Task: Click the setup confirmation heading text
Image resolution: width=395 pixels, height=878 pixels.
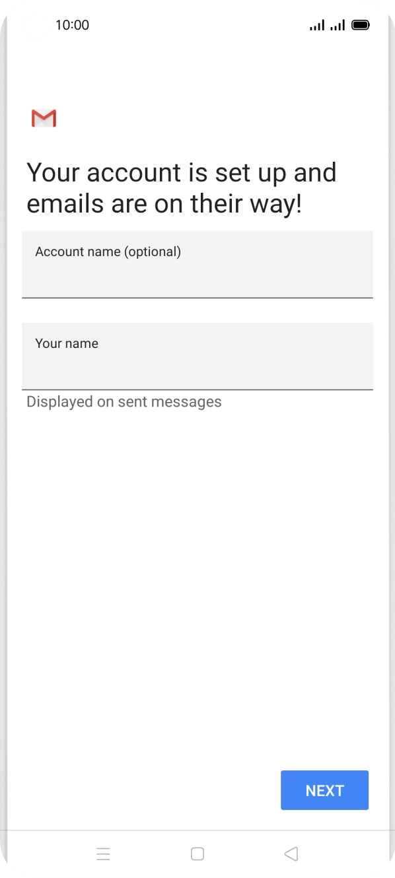Action: (x=182, y=187)
